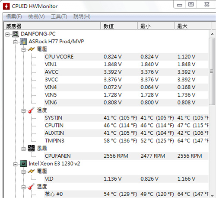Minimize the HWMonitor window

180,5
